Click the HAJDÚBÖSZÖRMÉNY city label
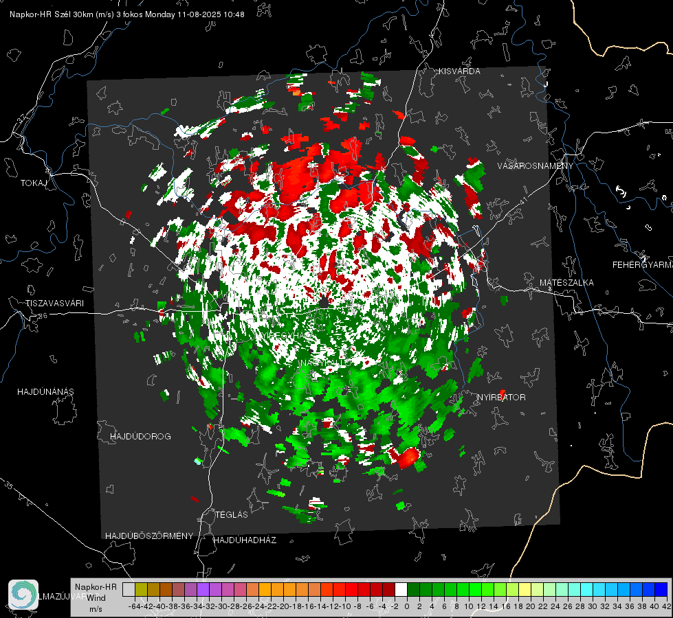This screenshot has width=673, height=618. (149, 536)
